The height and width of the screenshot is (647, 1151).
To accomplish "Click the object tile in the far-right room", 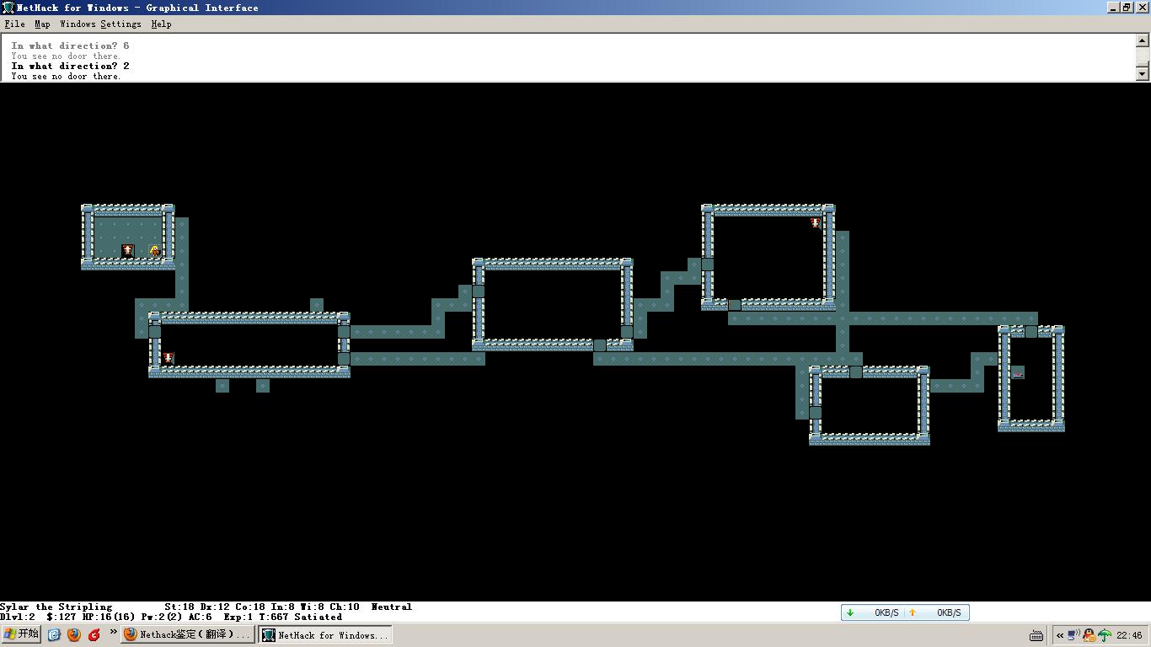I will pyautogui.click(x=1018, y=372).
